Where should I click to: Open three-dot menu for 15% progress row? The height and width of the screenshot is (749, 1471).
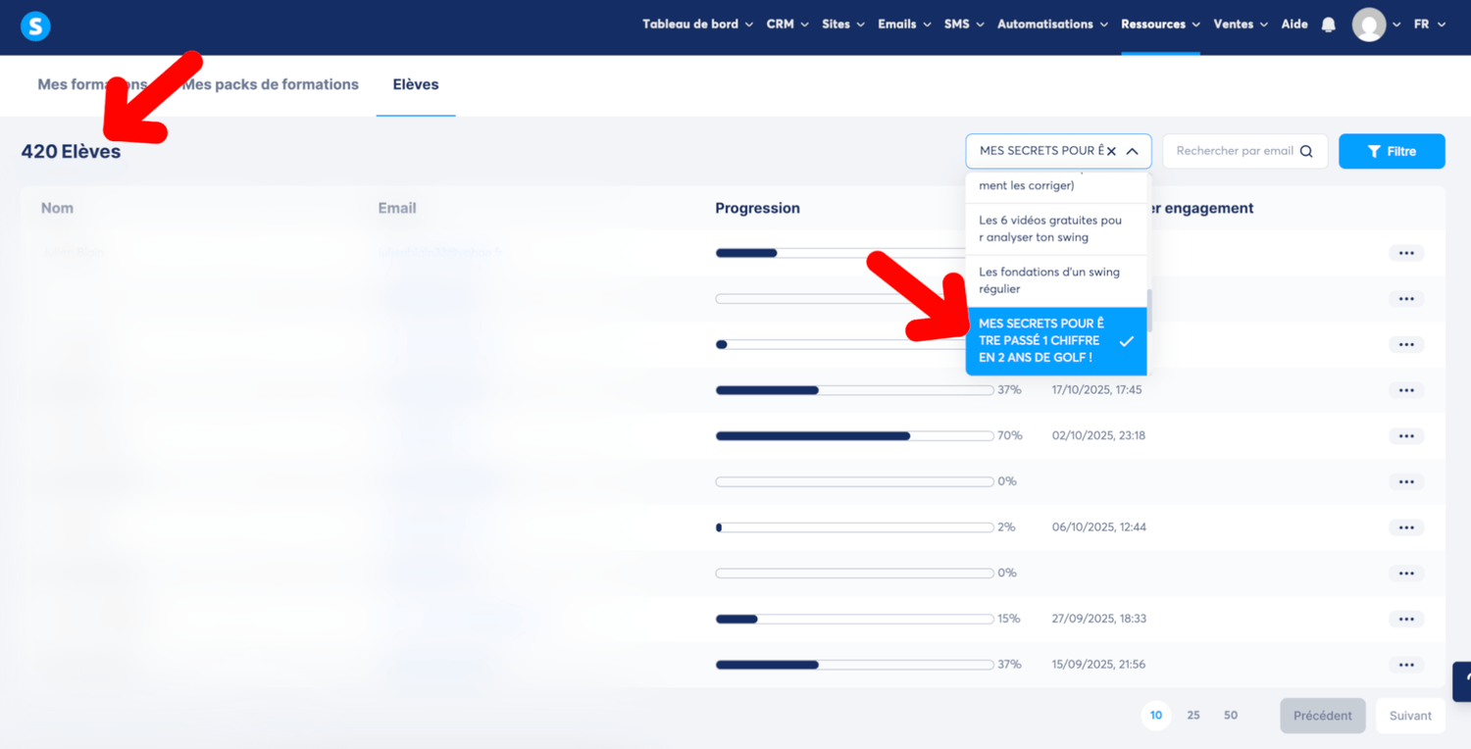(1405, 619)
